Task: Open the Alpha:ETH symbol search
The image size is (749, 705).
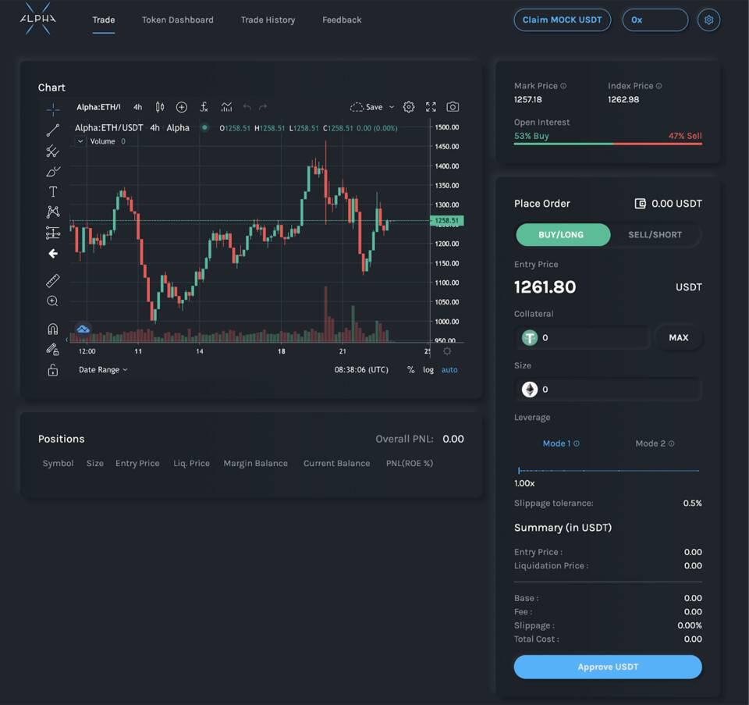Action: pyautogui.click(x=98, y=107)
